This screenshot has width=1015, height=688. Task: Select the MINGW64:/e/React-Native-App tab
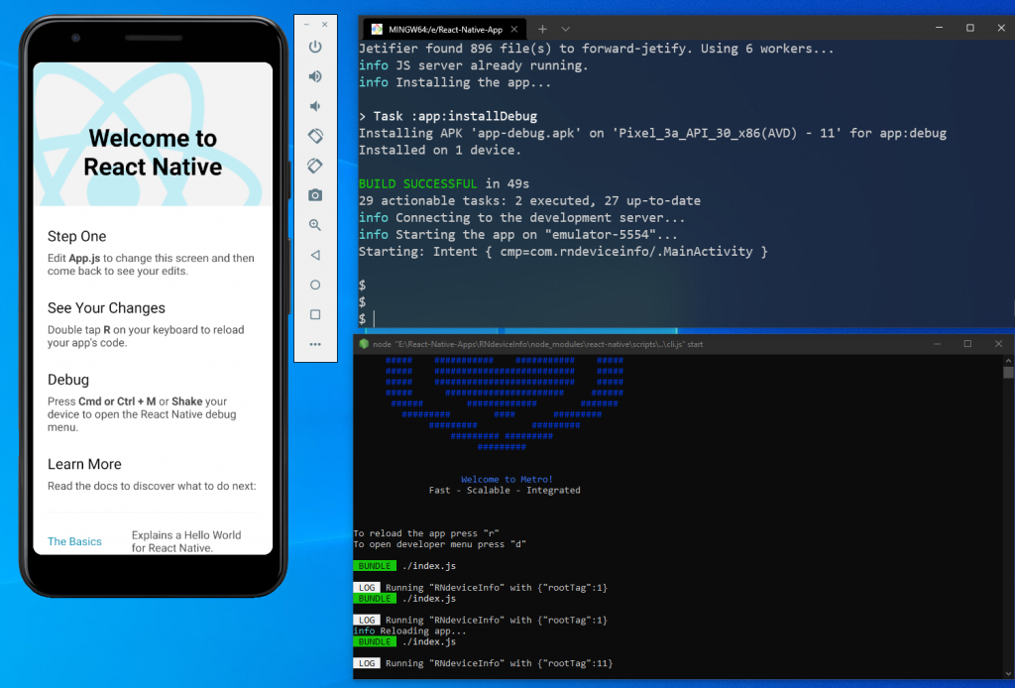coord(445,29)
